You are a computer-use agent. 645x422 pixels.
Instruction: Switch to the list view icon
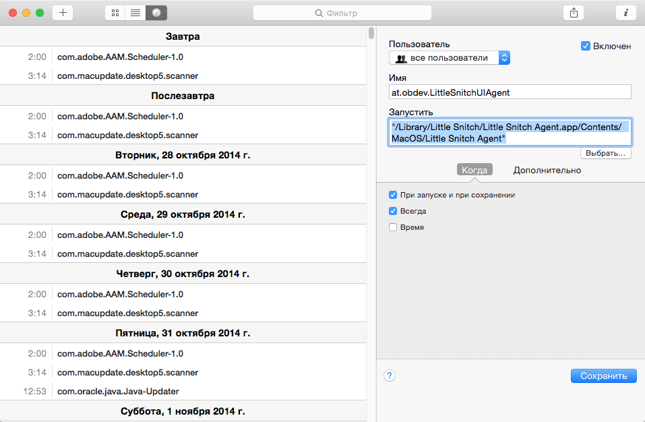coord(135,13)
